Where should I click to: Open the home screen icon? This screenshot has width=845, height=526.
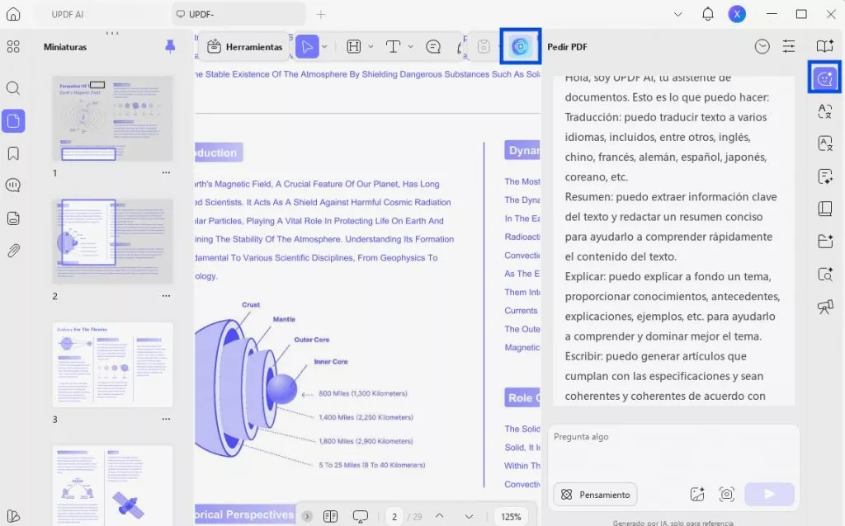tap(13, 14)
